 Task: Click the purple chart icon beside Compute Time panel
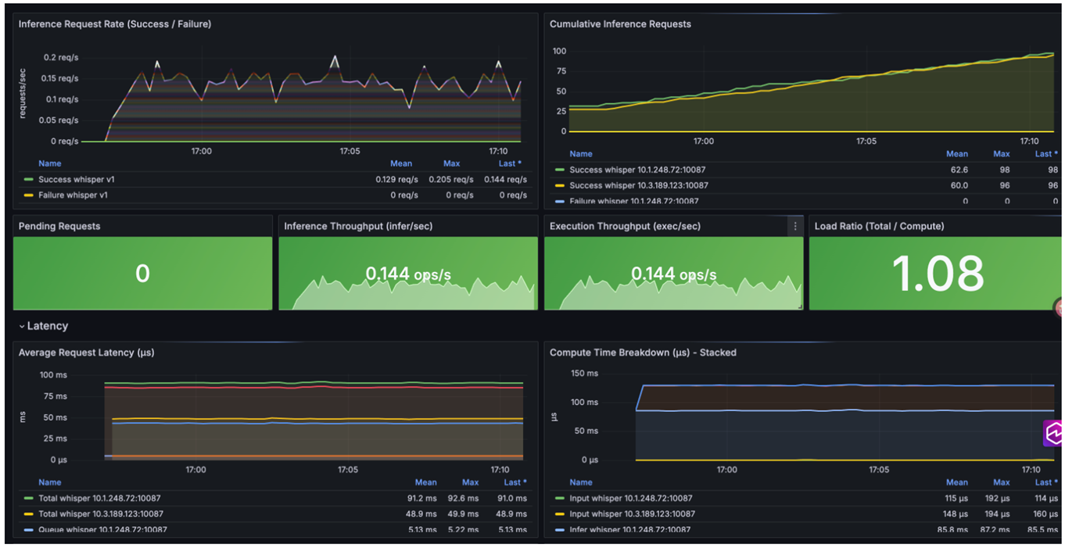1052,433
